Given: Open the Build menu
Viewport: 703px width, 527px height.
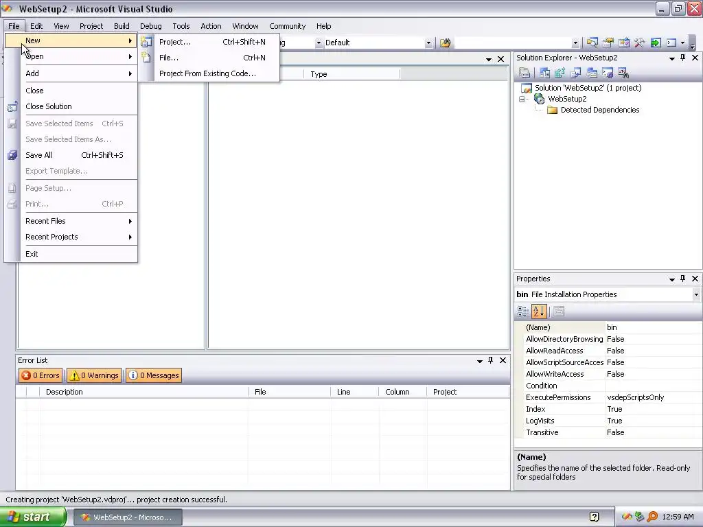Looking at the screenshot, I should (x=122, y=26).
